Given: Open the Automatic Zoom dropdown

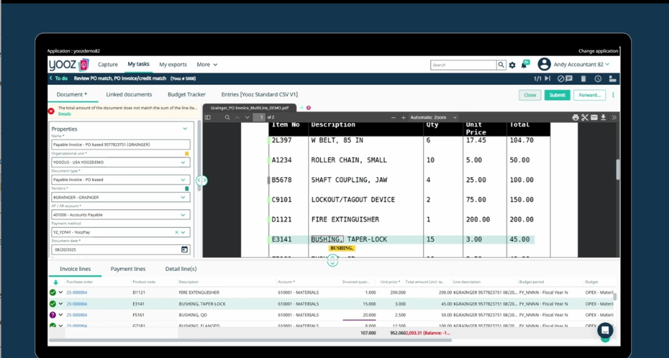Looking at the screenshot, I should coord(433,117).
